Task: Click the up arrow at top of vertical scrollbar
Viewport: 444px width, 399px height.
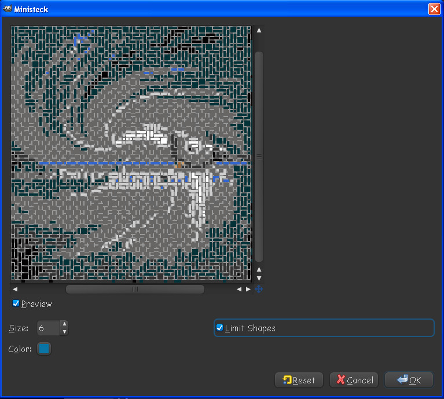Action: [259, 30]
